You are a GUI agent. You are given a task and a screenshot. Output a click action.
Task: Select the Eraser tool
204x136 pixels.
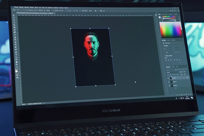click(16, 42)
